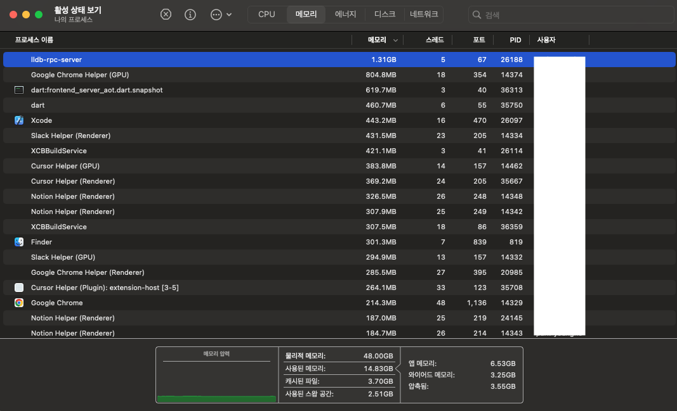
Task: Click the magnifying glass search icon
Action: [x=477, y=15]
